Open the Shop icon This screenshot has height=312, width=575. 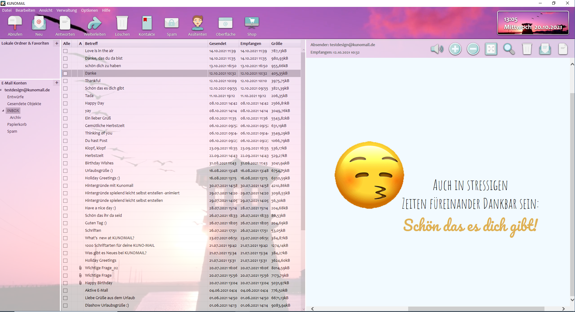pos(252,26)
